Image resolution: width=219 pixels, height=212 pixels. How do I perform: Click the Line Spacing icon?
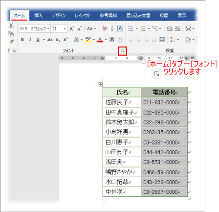(x=173, y=40)
